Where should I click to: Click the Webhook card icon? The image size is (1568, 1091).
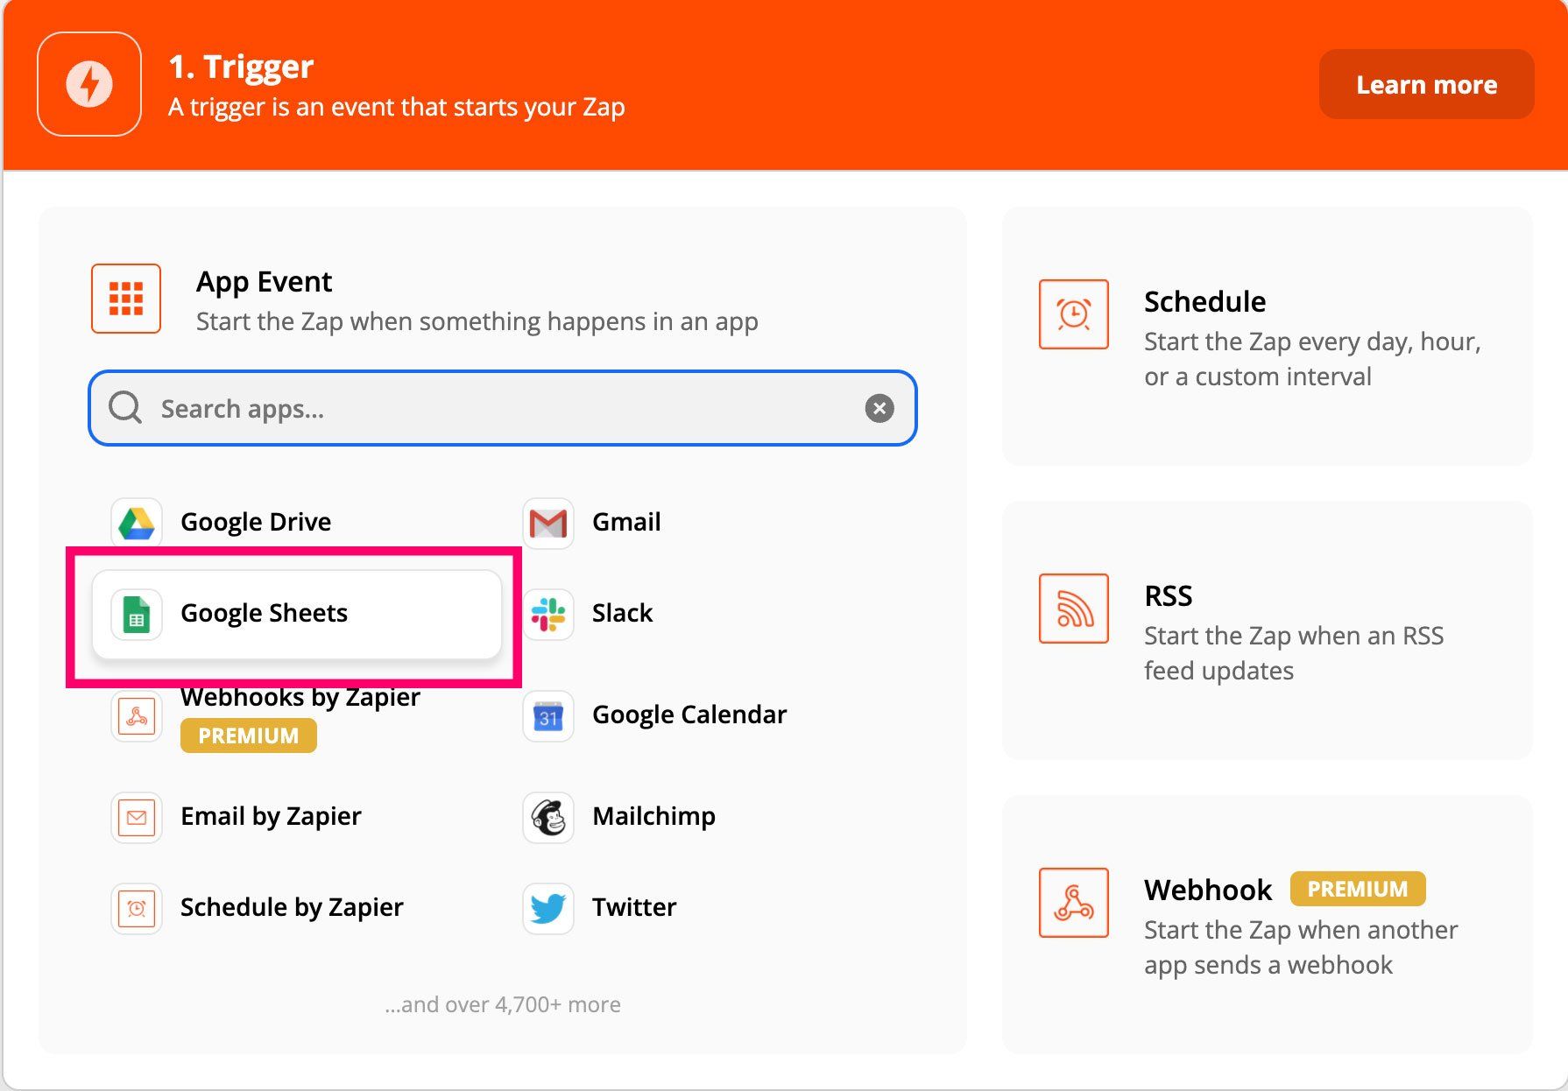point(1074,903)
